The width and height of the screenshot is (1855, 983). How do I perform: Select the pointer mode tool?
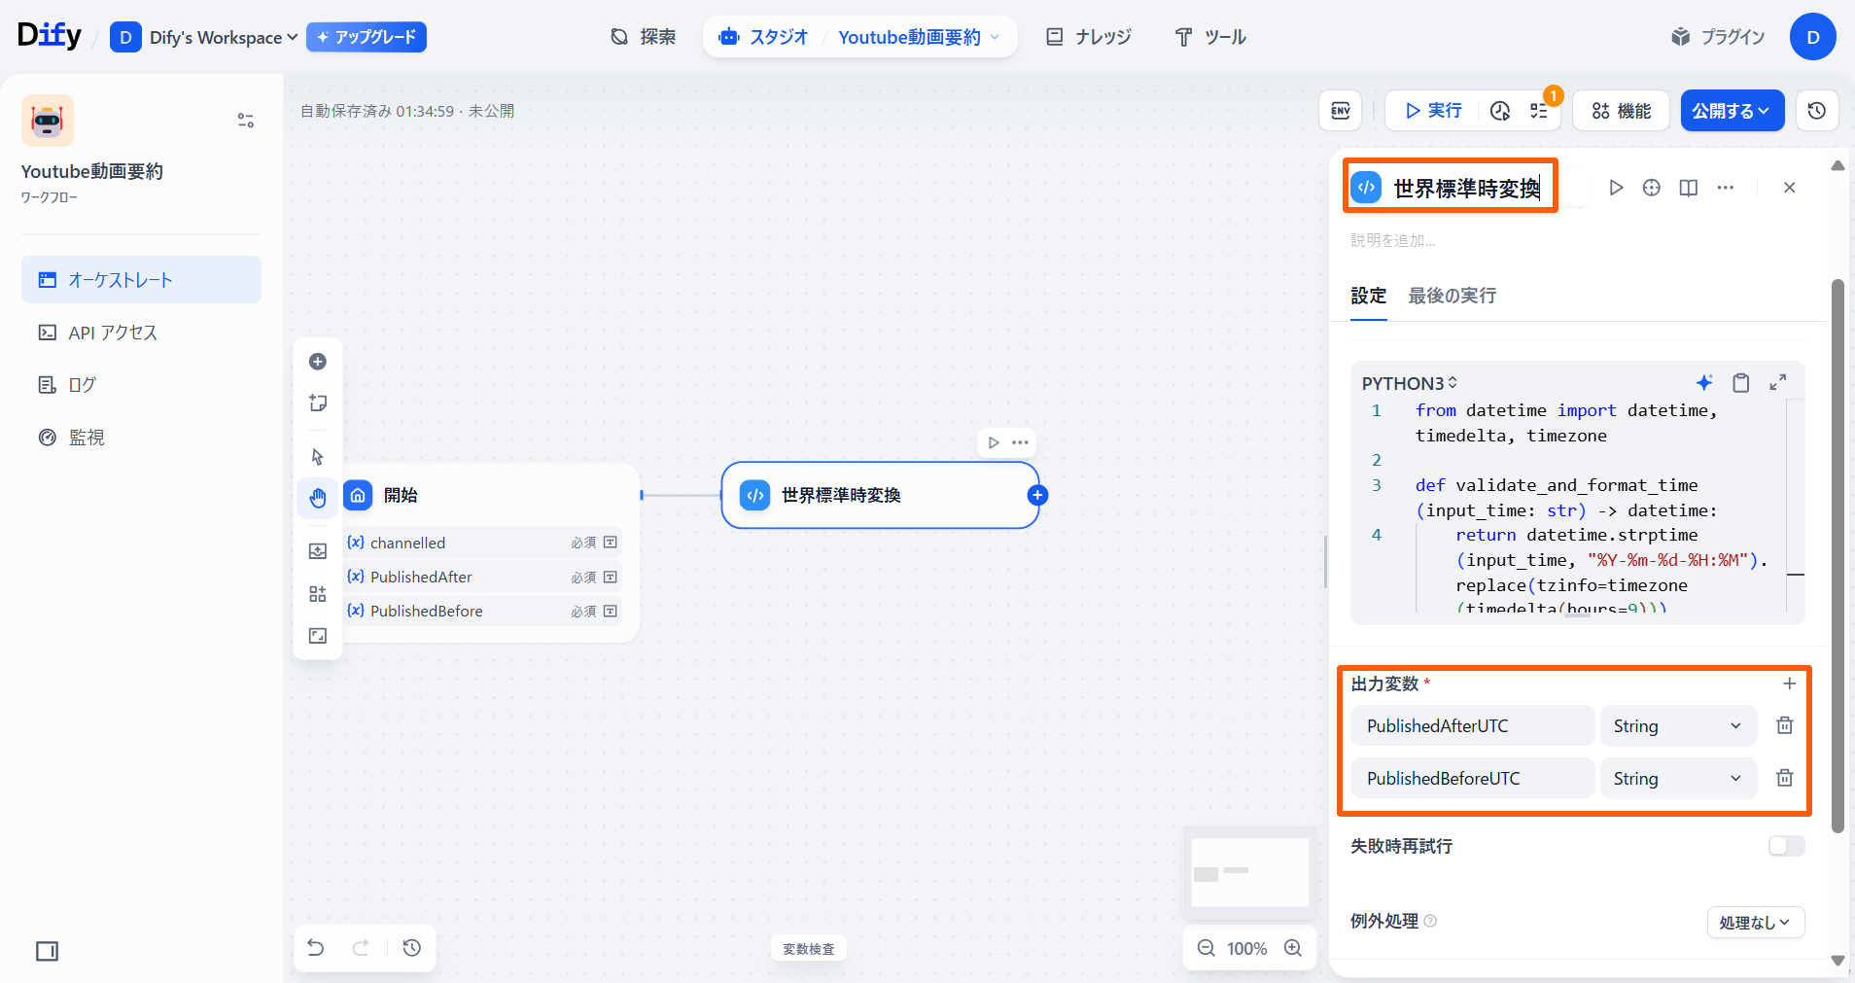point(318,457)
